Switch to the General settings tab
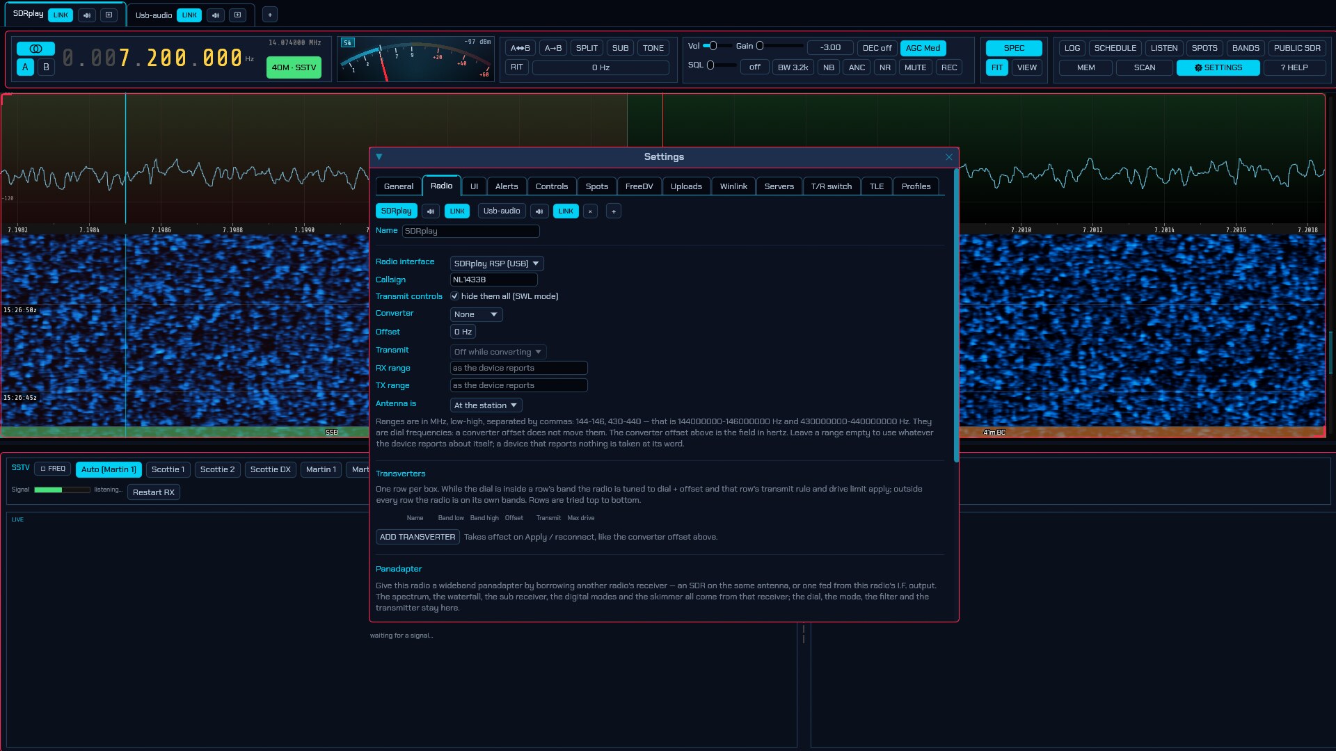The height and width of the screenshot is (751, 1336). coord(399,186)
